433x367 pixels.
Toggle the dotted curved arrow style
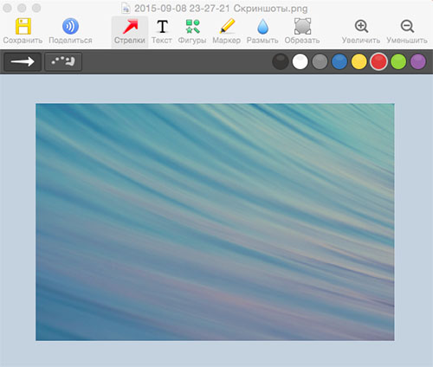(x=63, y=61)
